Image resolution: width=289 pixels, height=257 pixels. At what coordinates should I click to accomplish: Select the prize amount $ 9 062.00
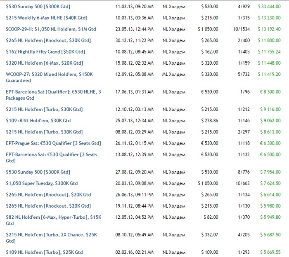pyautogui.click(x=270, y=121)
